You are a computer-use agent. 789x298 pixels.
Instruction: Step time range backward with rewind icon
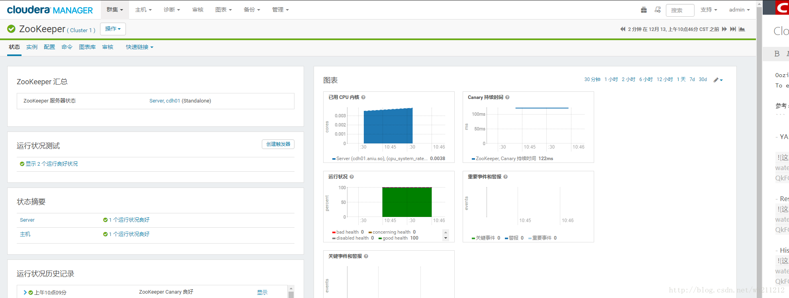[x=623, y=29]
